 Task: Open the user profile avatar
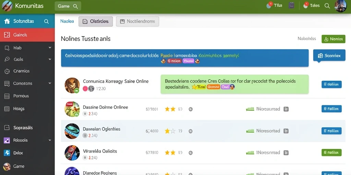[x=340, y=6]
